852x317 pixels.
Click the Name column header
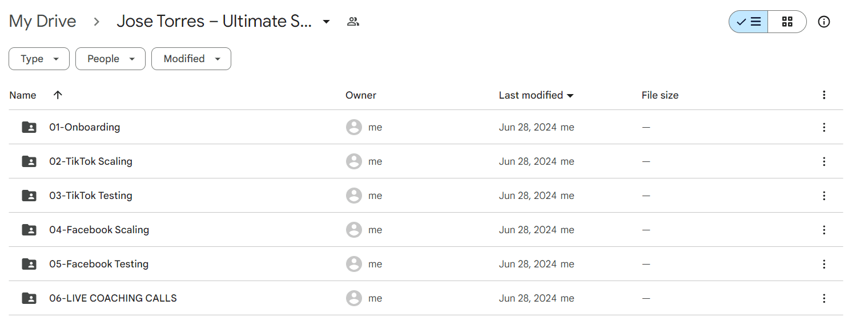[x=23, y=95]
